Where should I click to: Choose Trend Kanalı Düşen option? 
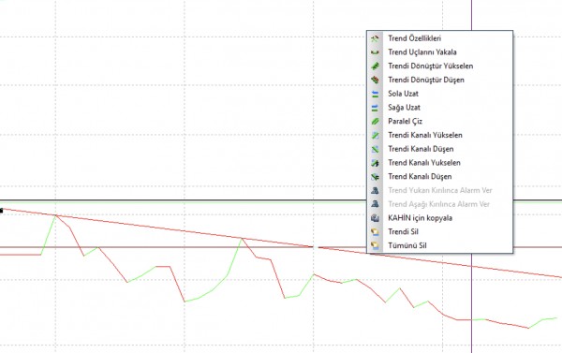[x=439, y=177]
